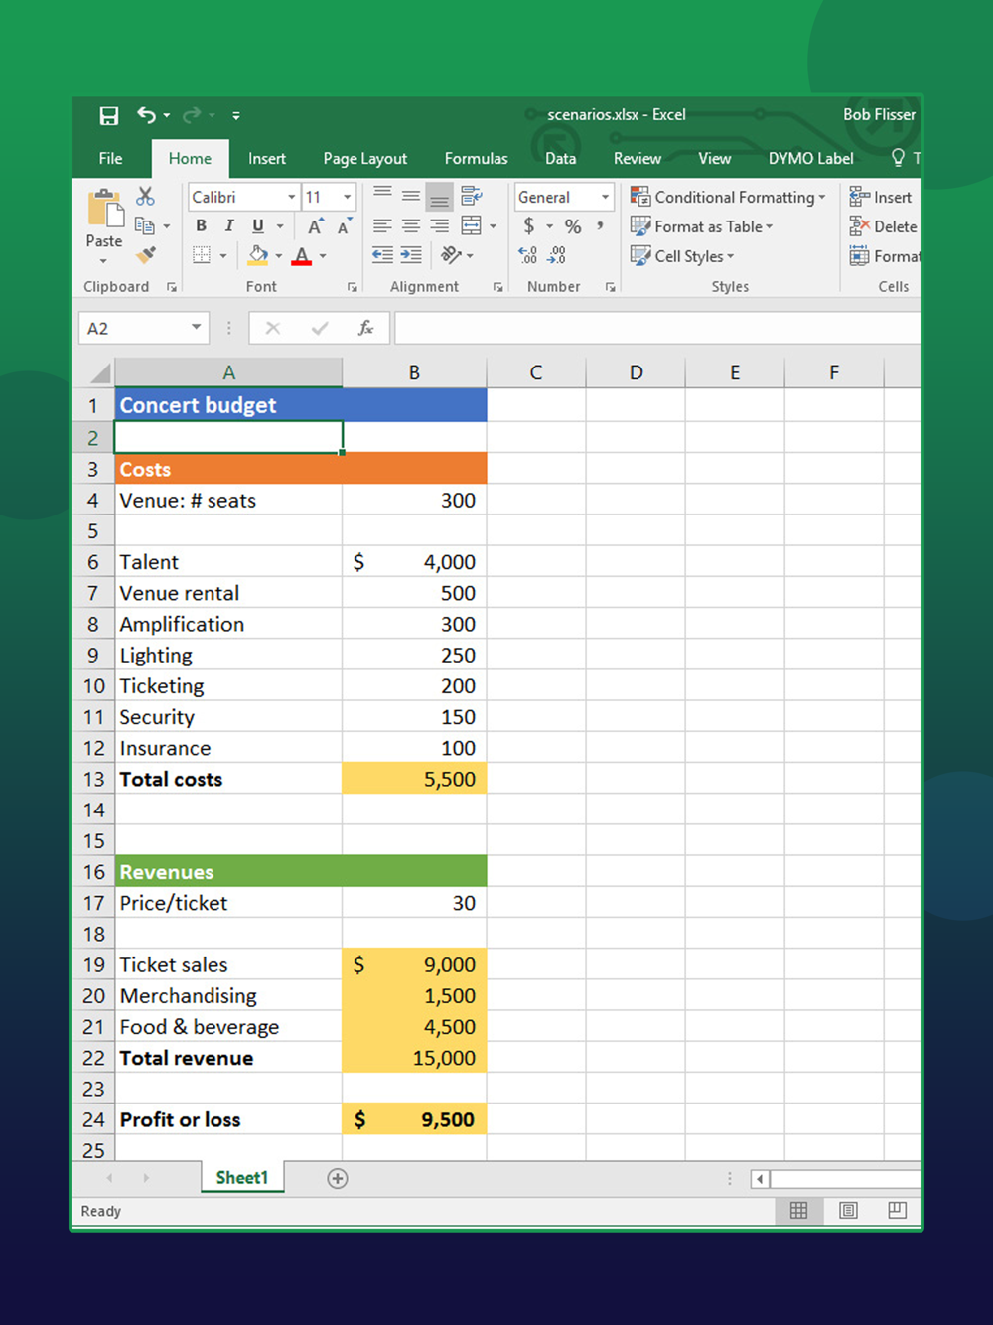Switch to the Formulas tab
This screenshot has width=993, height=1325.
click(476, 158)
